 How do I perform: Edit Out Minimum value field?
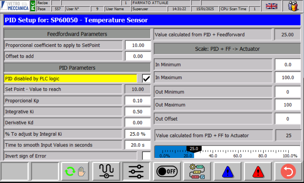[288, 92]
